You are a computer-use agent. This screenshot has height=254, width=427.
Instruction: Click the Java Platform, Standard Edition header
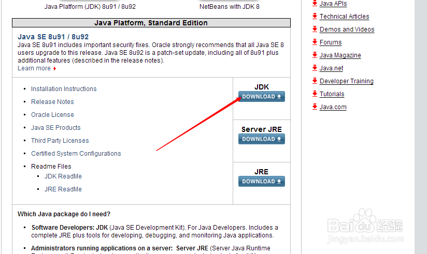pos(151,23)
